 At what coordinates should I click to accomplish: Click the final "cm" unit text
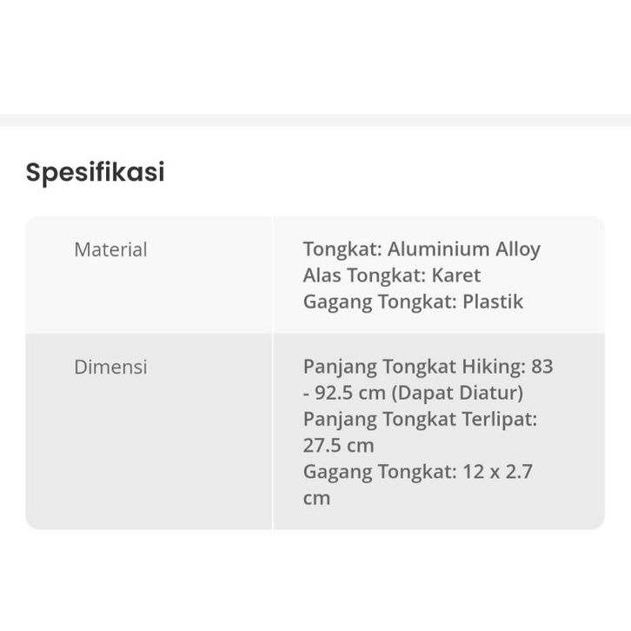click(x=316, y=499)
